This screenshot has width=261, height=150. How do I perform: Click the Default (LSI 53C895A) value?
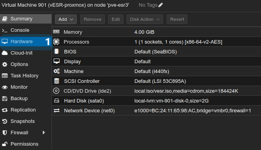[160, 81]
